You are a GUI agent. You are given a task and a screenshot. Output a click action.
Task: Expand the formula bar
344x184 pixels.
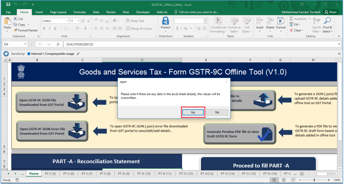coord(340,44)
